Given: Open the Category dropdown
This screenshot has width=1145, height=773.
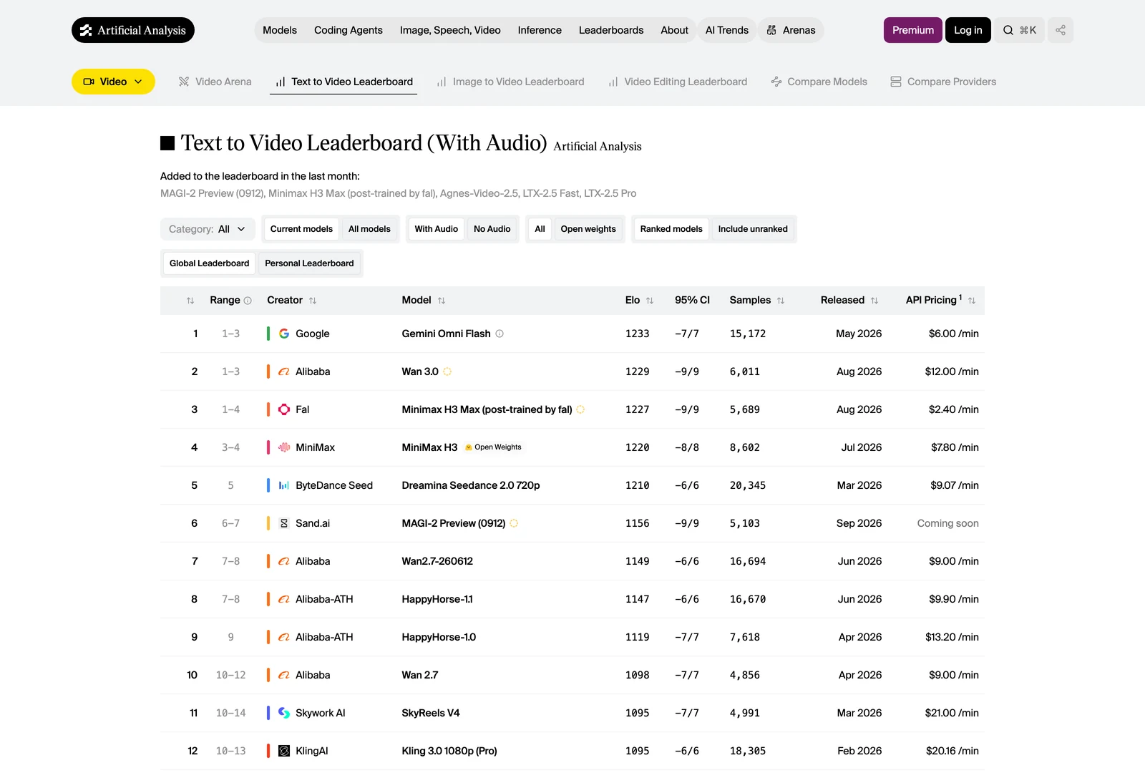Looking at the screenshot, I should point(208,229).
